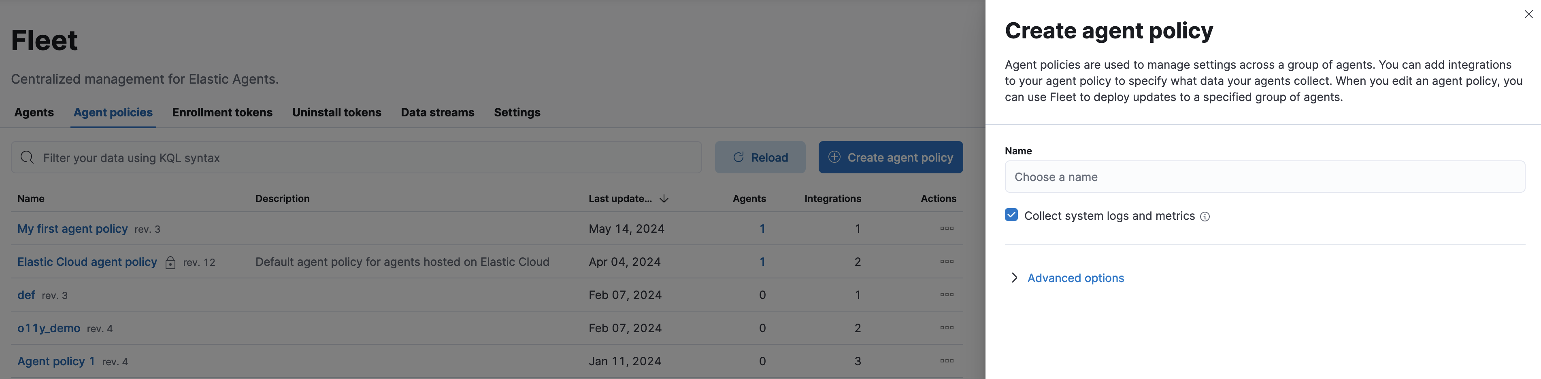Sort by Last updated column arrow
The width and height of the screenshot is (1541, 379).
[x=664, y=199]
